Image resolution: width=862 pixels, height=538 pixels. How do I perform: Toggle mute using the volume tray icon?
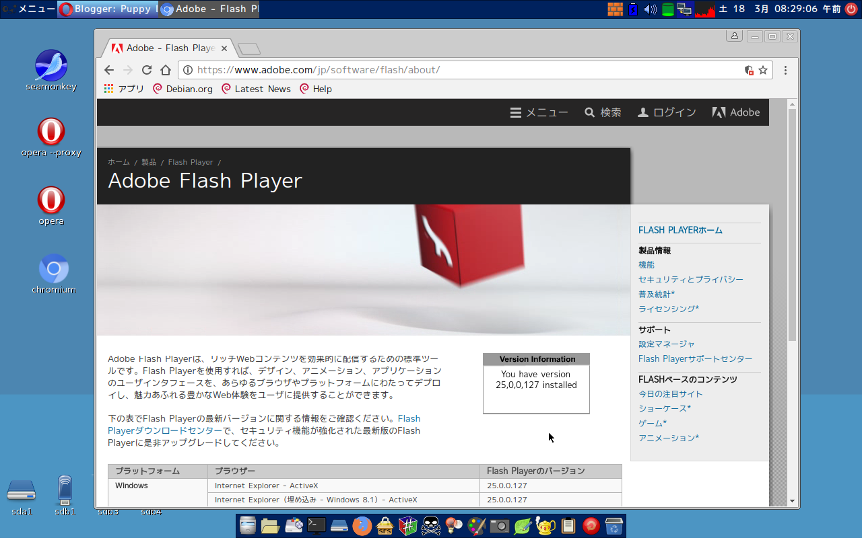pos(651,9)
